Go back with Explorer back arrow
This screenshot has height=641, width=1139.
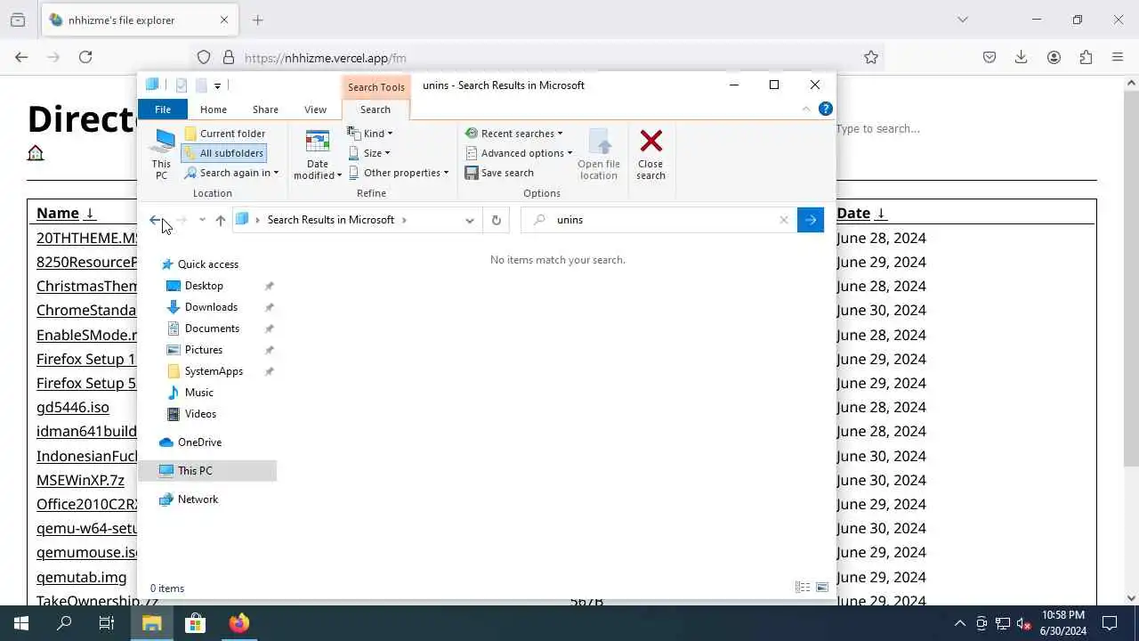[x=156, y=220]
